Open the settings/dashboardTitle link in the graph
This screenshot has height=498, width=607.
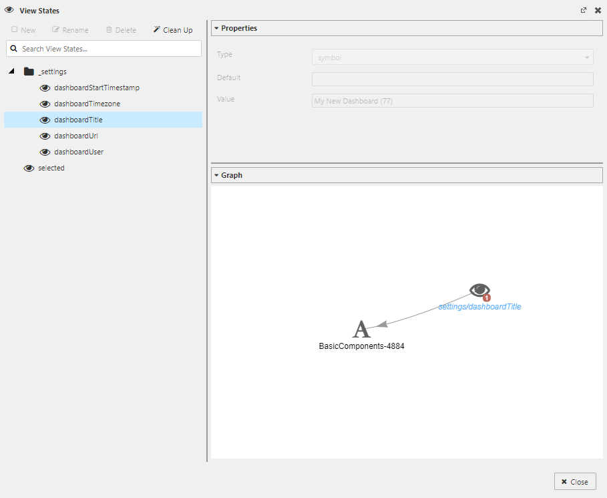(x=479, y=306)
